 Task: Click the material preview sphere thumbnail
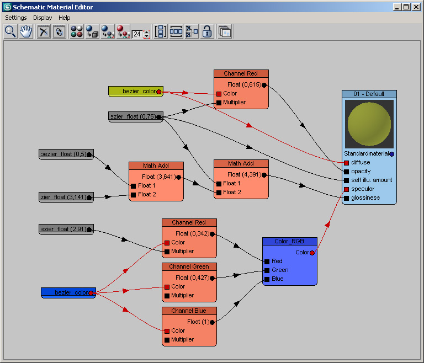click(369, 124)
